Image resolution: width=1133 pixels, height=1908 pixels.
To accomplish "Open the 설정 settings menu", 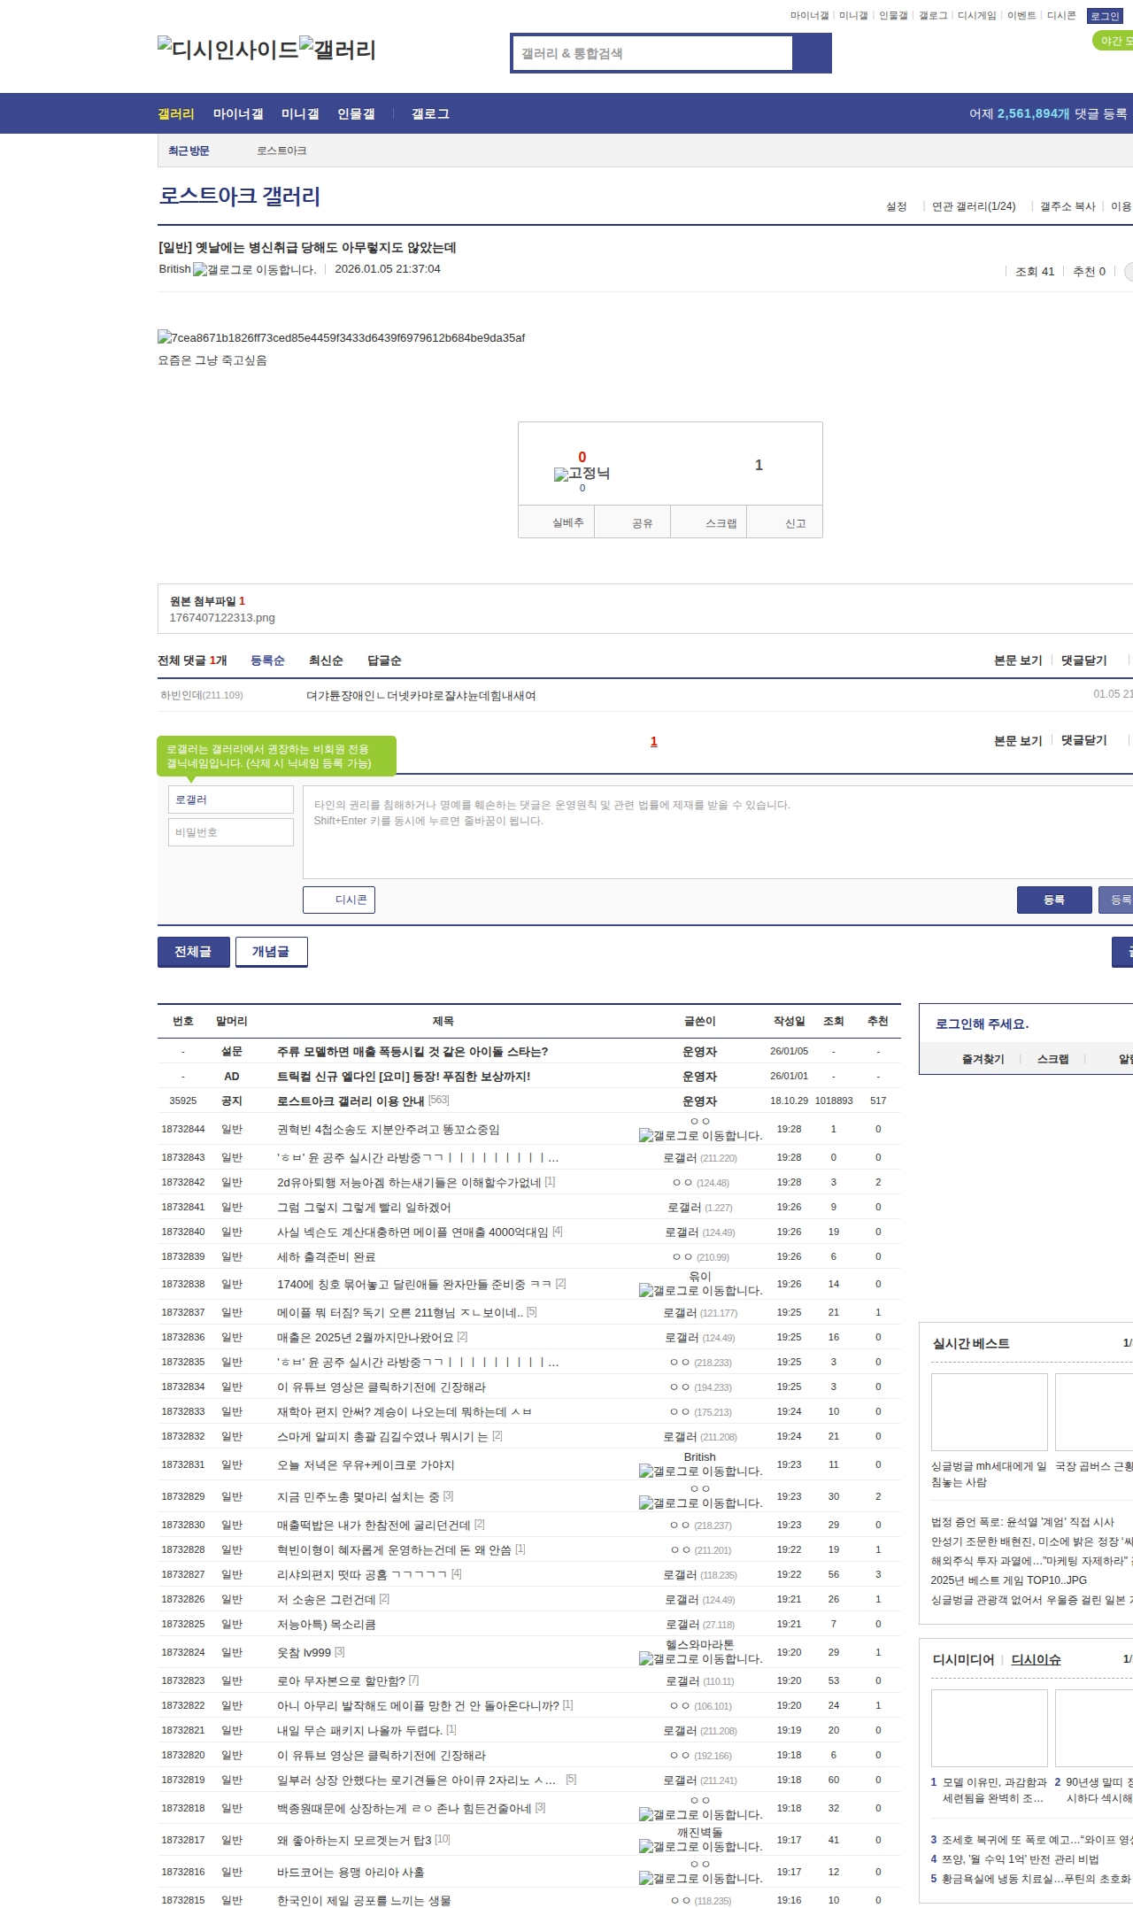I will (x=896, y=206).
